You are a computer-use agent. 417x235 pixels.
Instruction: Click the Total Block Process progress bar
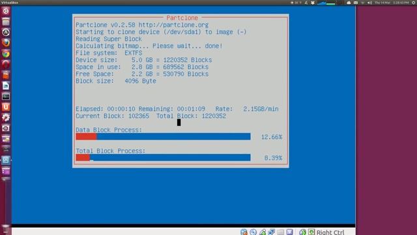coord(163,157)
